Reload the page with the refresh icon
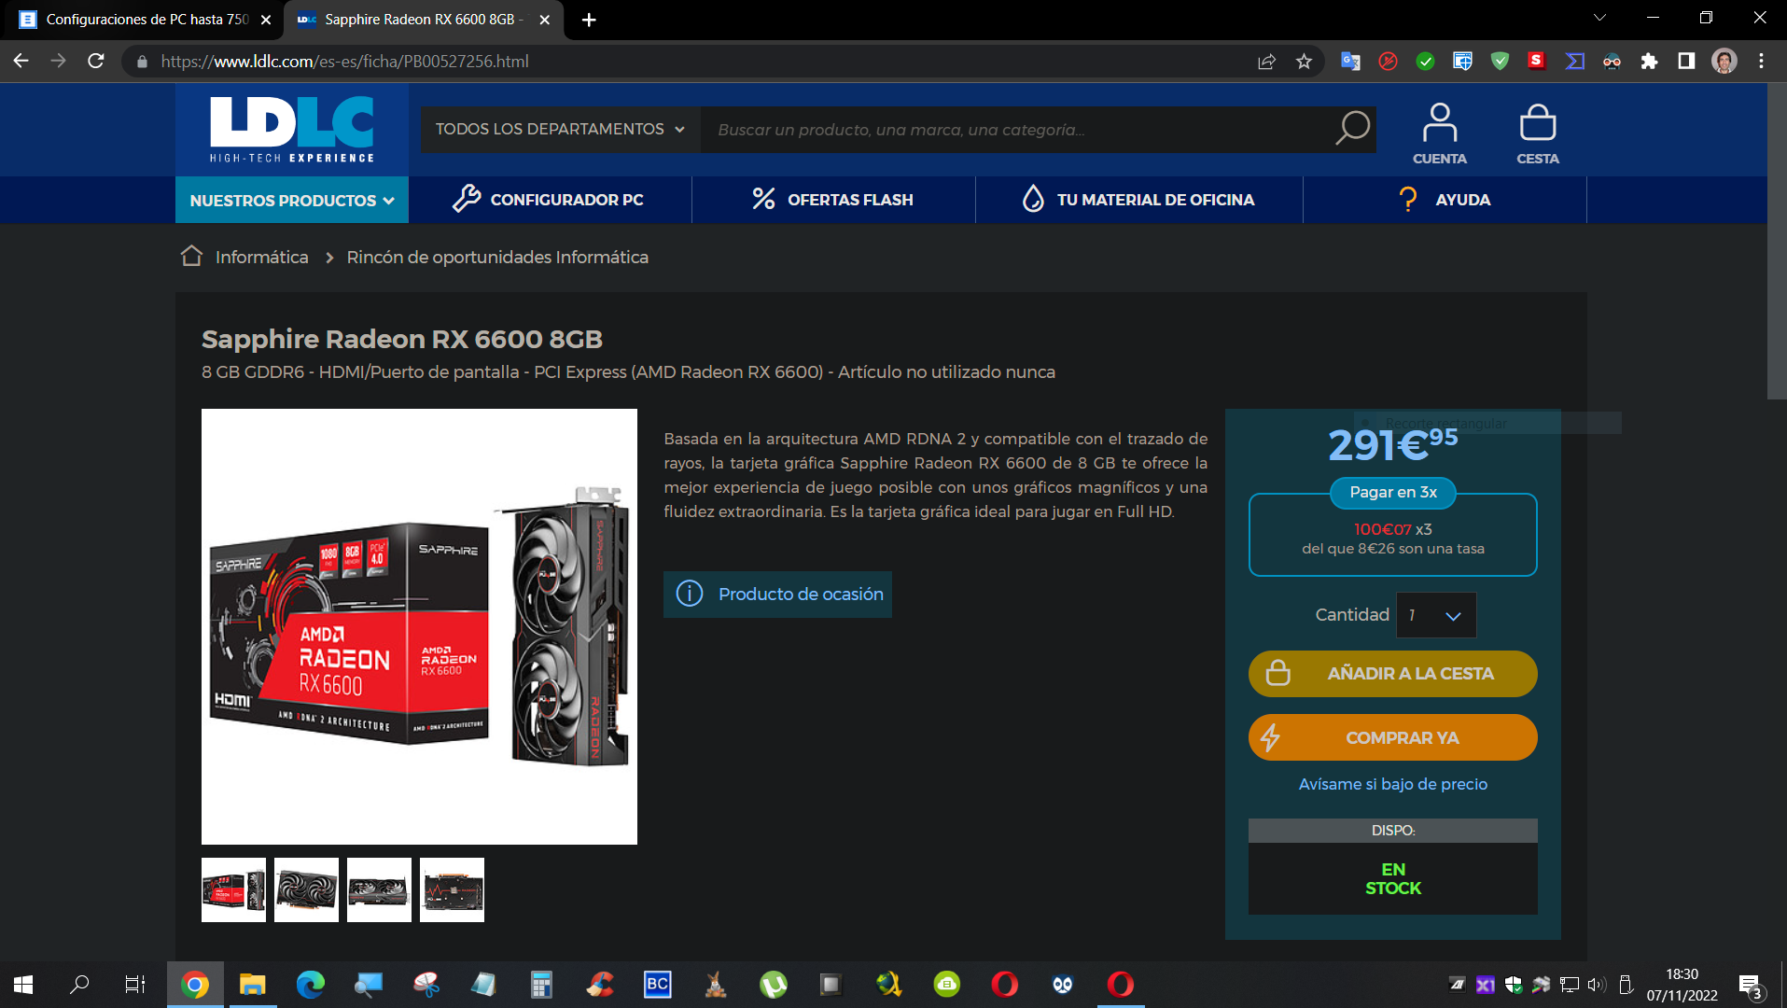1787x1008 pixels. (95, 62)
